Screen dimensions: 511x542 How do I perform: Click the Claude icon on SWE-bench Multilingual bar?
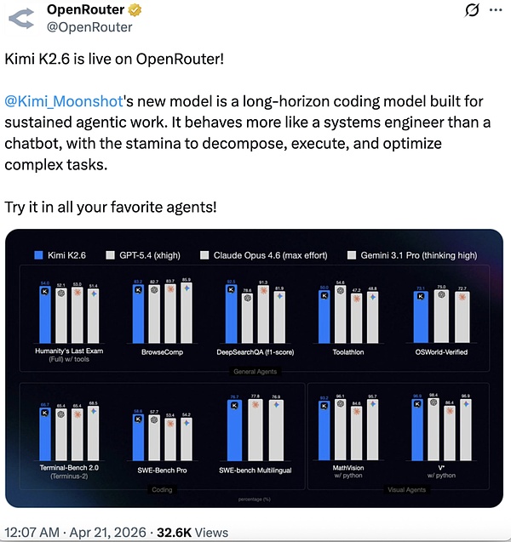tap(255, 406)
